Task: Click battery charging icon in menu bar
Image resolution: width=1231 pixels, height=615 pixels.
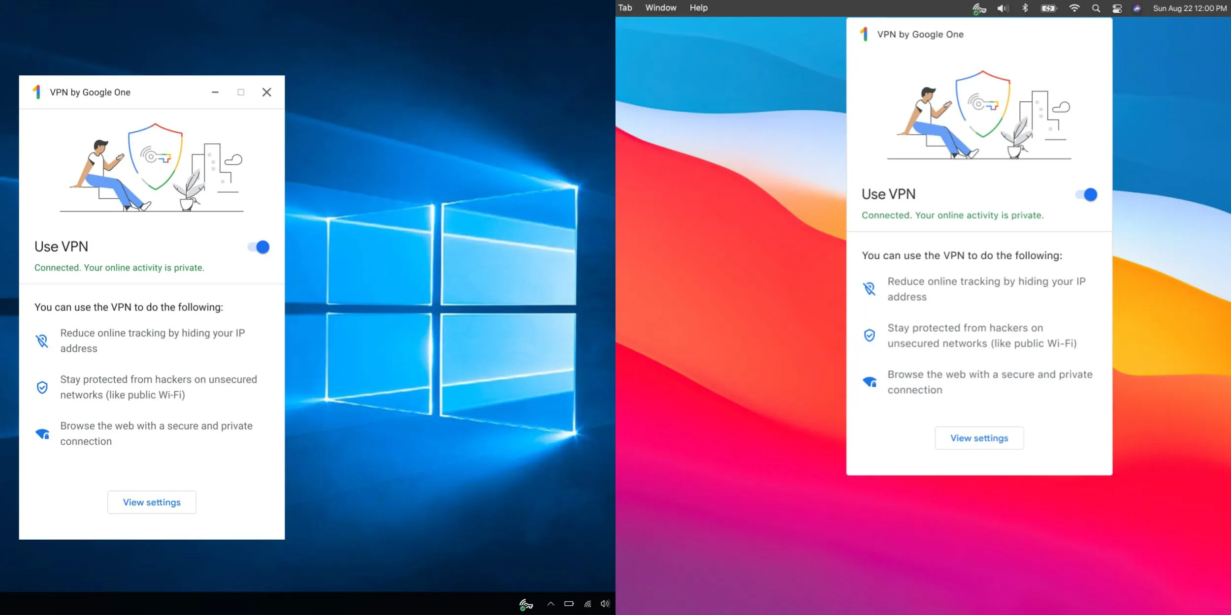Action: (x=1048, y=8)
